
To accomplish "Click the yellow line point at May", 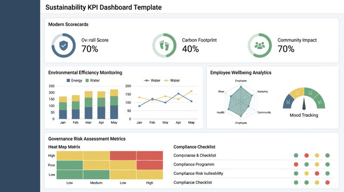I will 191,91.
